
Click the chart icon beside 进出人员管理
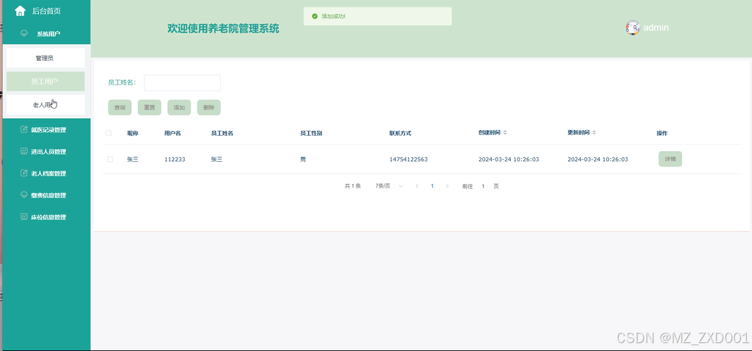click(24, 151)
